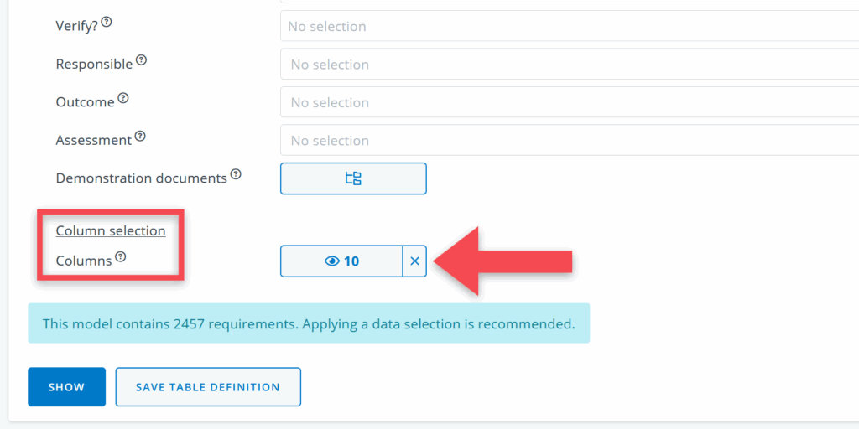The image size is (859, 429).
Task: Open the Responsible selection dropdown
Action: [569, 65]
